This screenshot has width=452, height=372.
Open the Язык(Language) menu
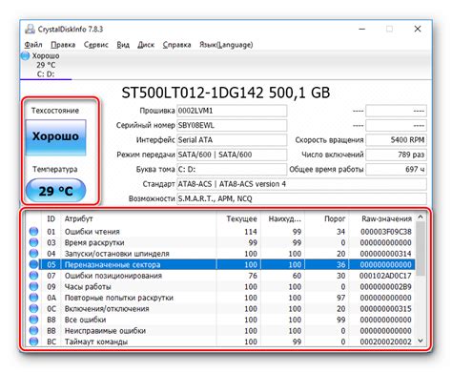click(226, 45)
